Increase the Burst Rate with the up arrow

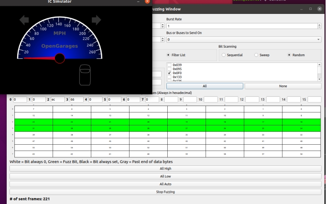click(x=319, y=25)
